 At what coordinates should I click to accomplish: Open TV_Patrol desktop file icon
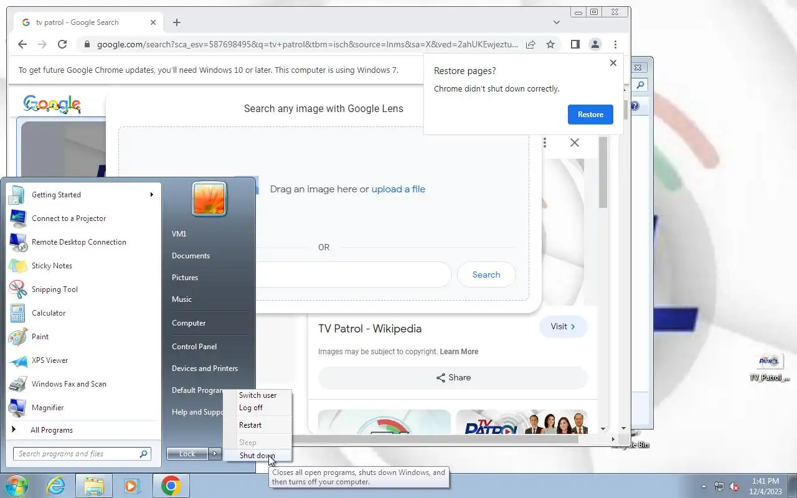(x=770, y=367)
